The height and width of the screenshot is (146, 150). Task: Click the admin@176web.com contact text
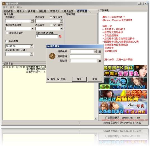[x=131, y=118]
